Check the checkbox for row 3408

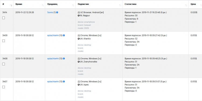(4, 64)
